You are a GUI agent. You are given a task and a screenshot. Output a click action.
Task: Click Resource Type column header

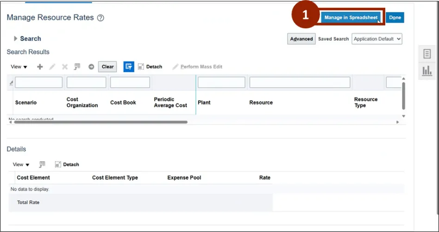(366, 103)
